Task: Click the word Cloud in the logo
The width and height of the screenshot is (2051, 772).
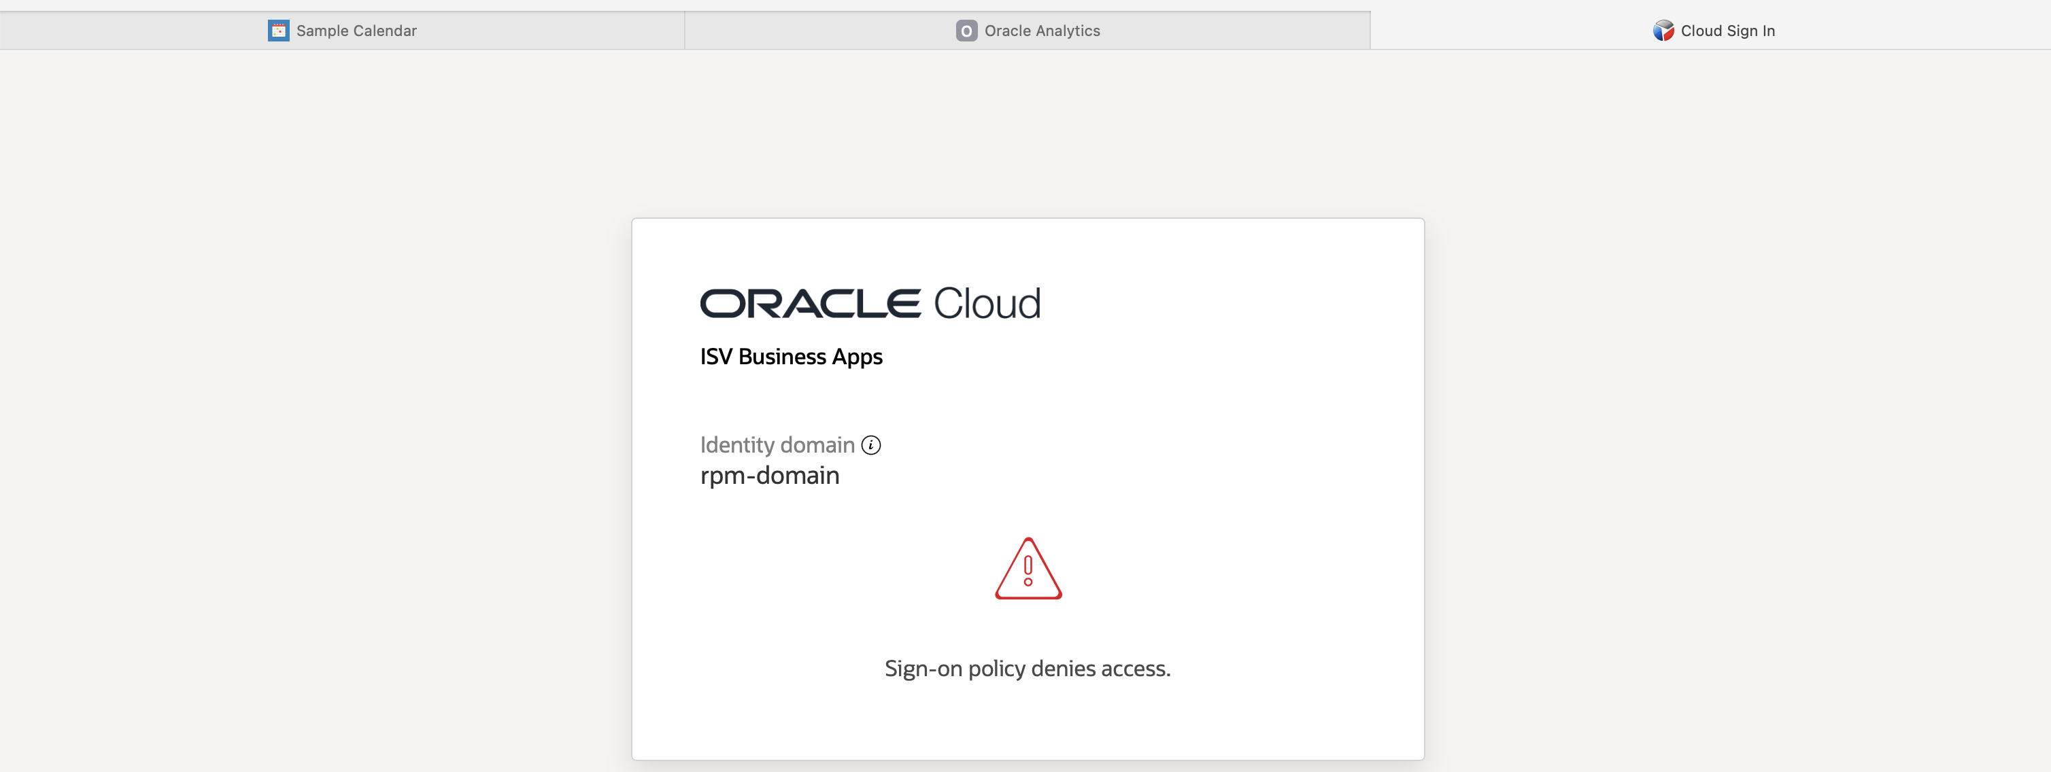Action: 987,304
